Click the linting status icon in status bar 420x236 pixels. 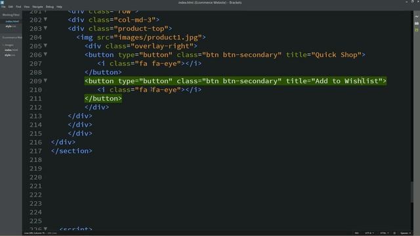coord(394,233)
